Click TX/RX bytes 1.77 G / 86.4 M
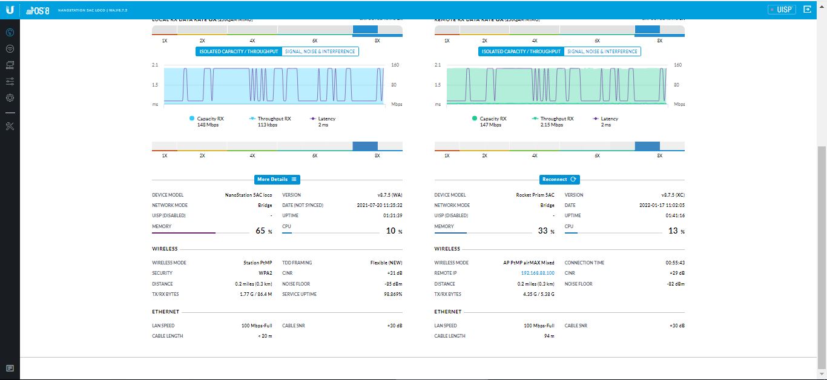 [x=256, y=295]
